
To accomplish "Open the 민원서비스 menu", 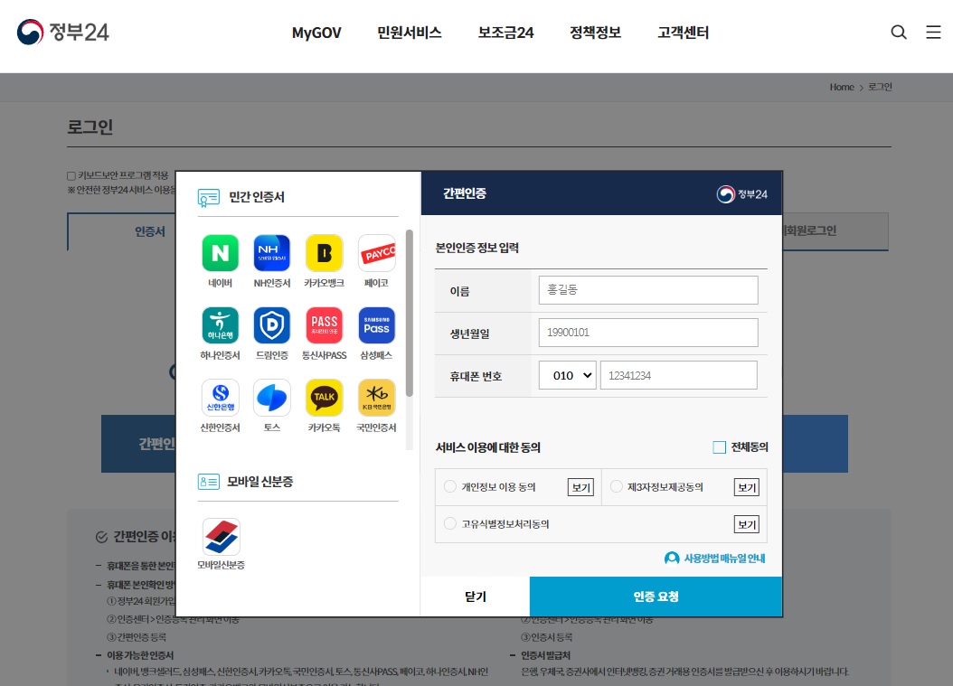I will (x=409, y=33).
